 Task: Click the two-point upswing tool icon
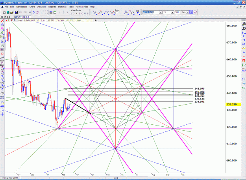[100, 12]
